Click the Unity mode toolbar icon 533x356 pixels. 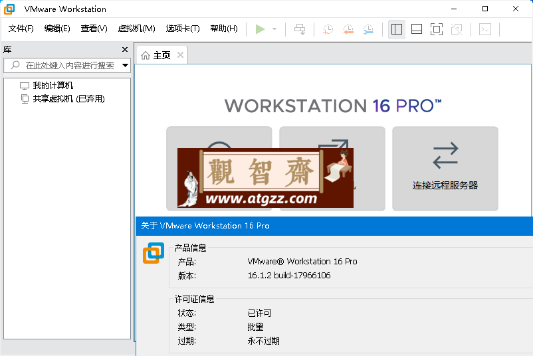(457, 29)
